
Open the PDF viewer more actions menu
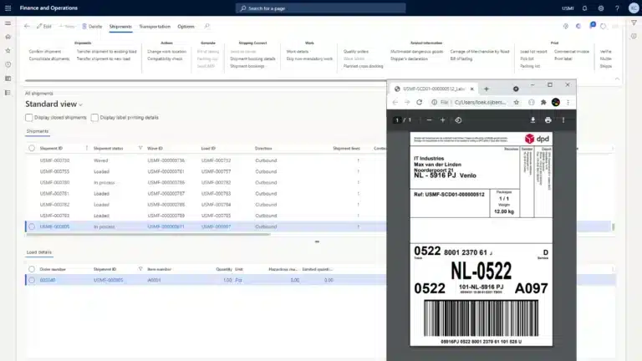(563, 120)
